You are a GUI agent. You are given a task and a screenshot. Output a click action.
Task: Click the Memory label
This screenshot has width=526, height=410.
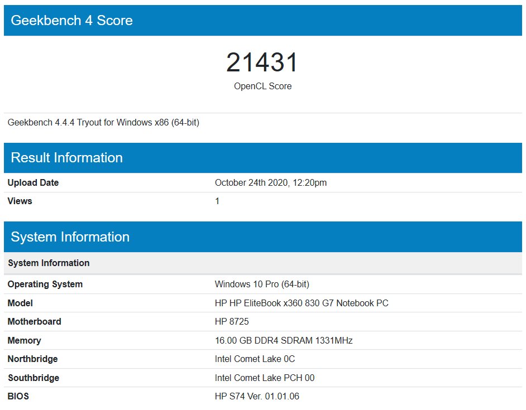coord(24,341)
